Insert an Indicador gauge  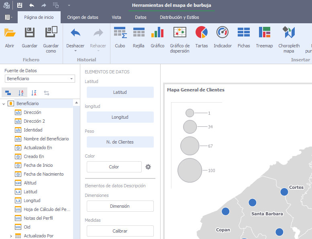tap(222, 37)
